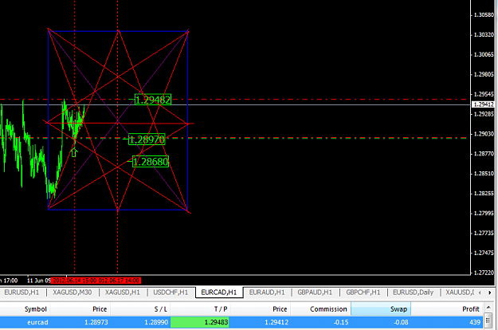Viewport: 498px width, 330px height.
Task: Click the 1.27995 price scale value
Action: (484, 213)
